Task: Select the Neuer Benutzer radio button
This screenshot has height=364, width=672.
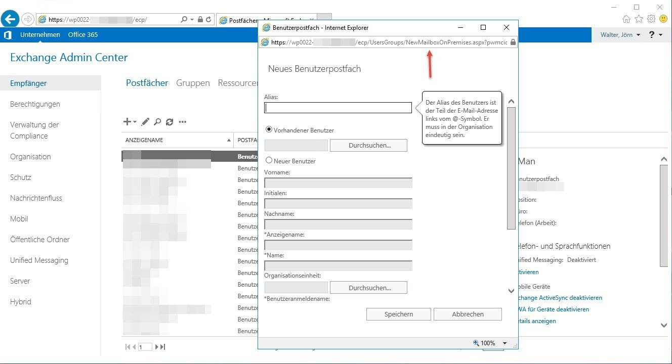Action: click(269, 160)
